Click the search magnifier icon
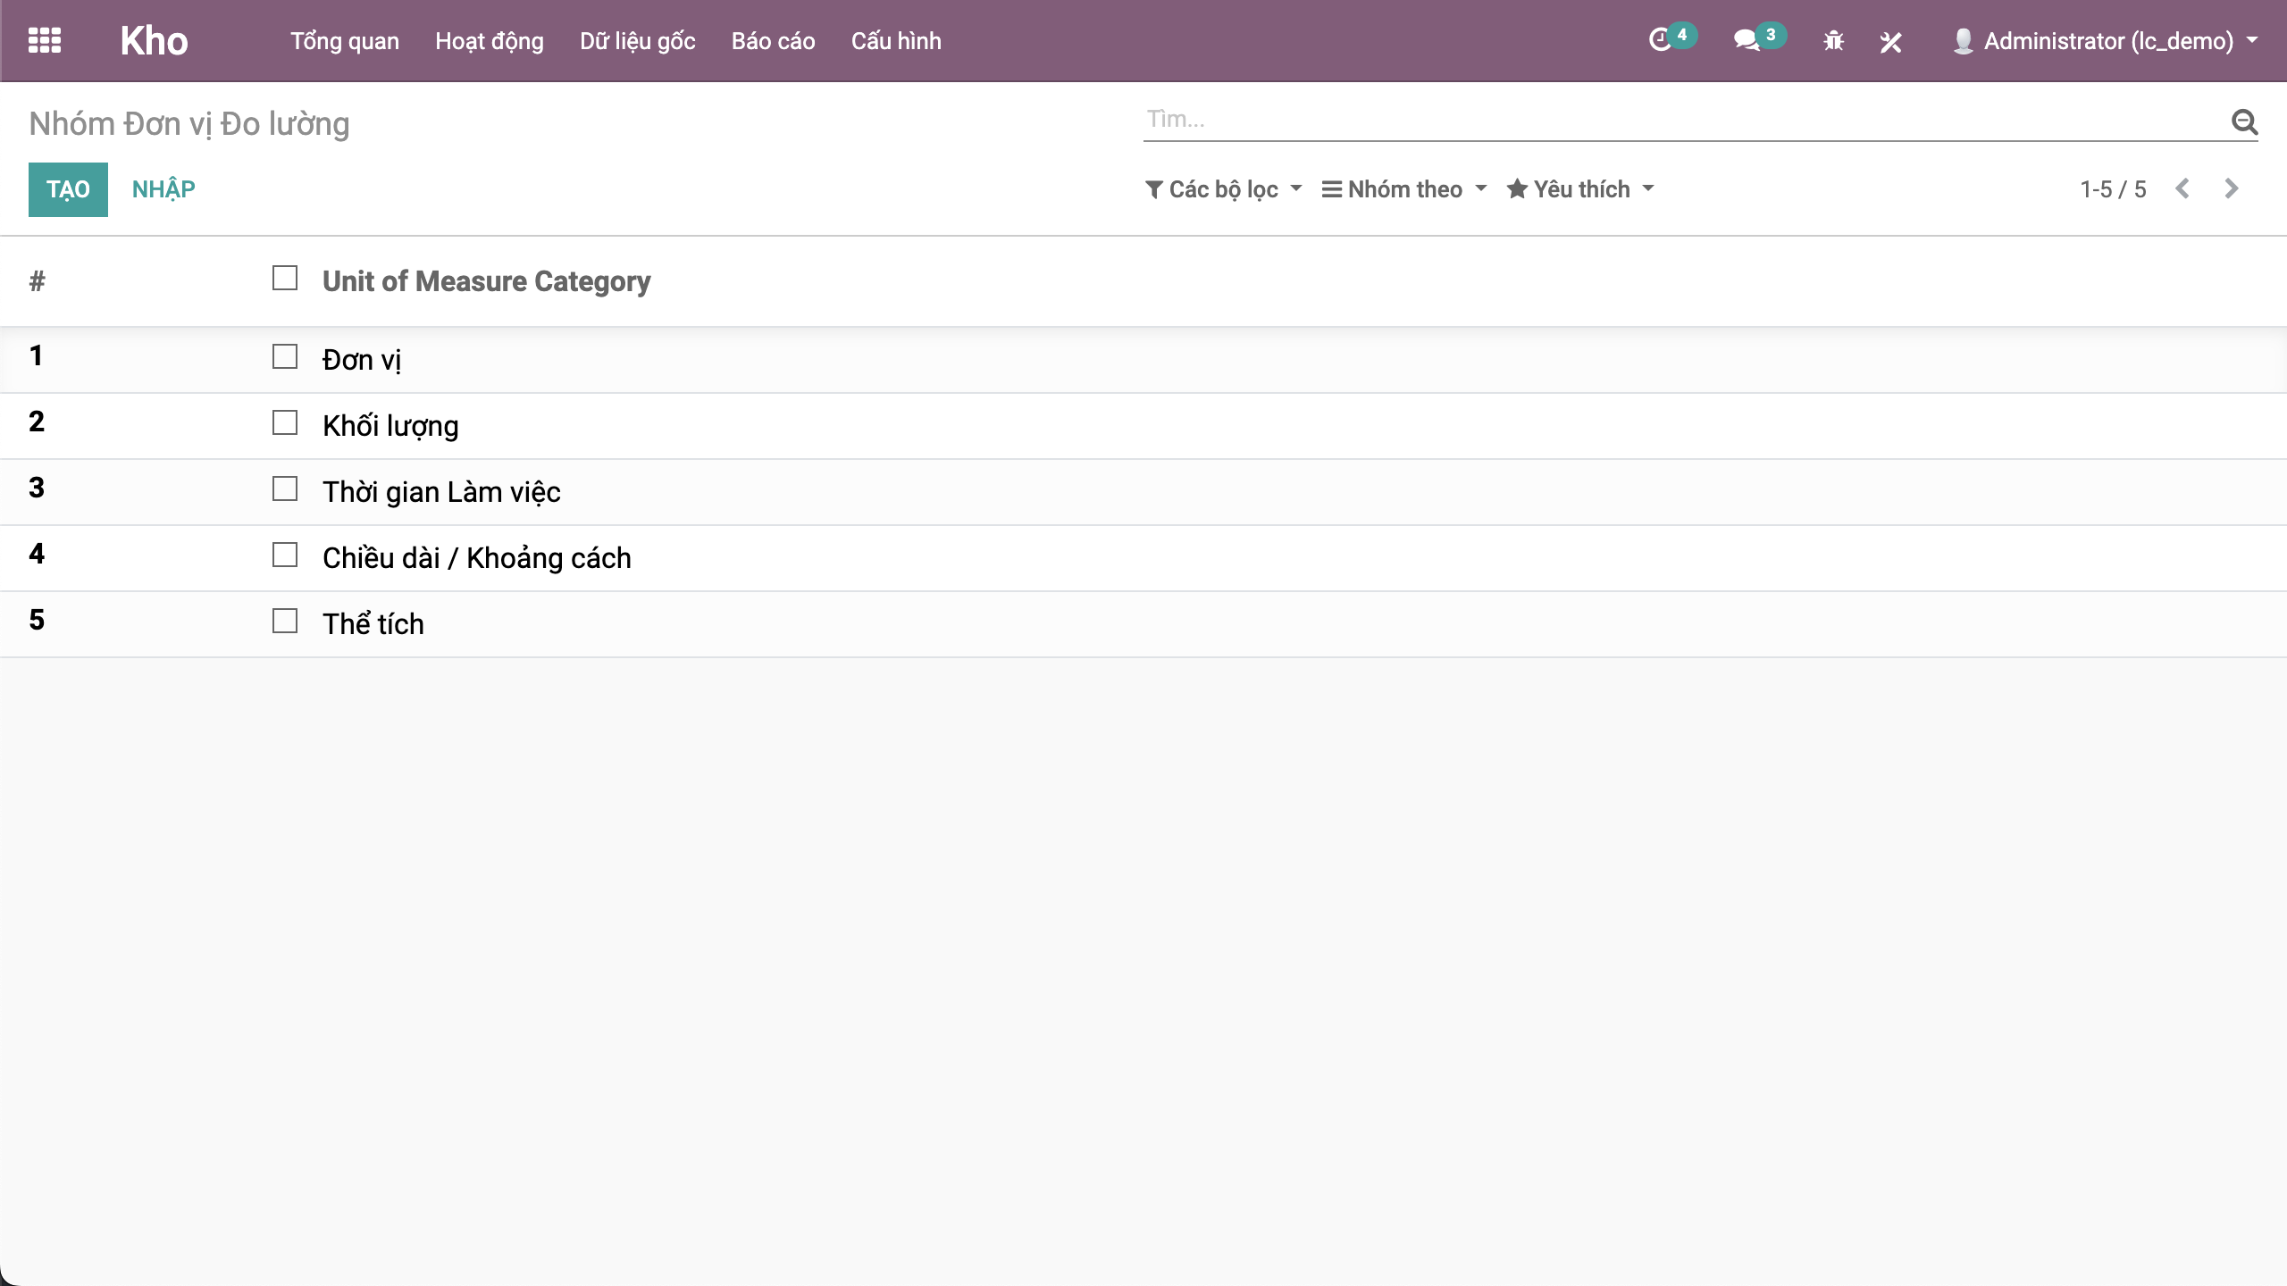 tap(2244, 121)
